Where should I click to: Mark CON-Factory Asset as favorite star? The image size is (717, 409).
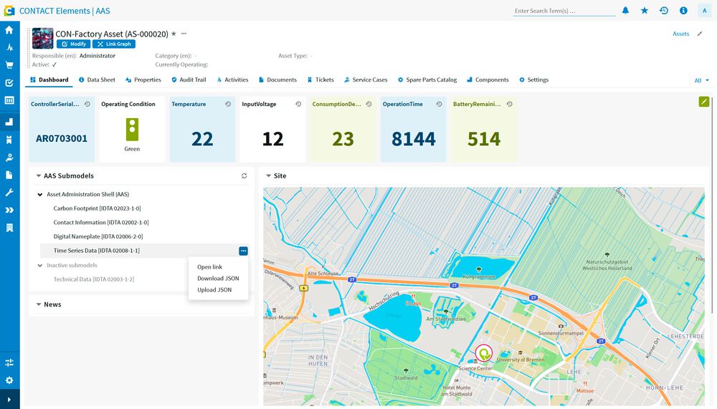pyautogui.click(x=174, y=34)
